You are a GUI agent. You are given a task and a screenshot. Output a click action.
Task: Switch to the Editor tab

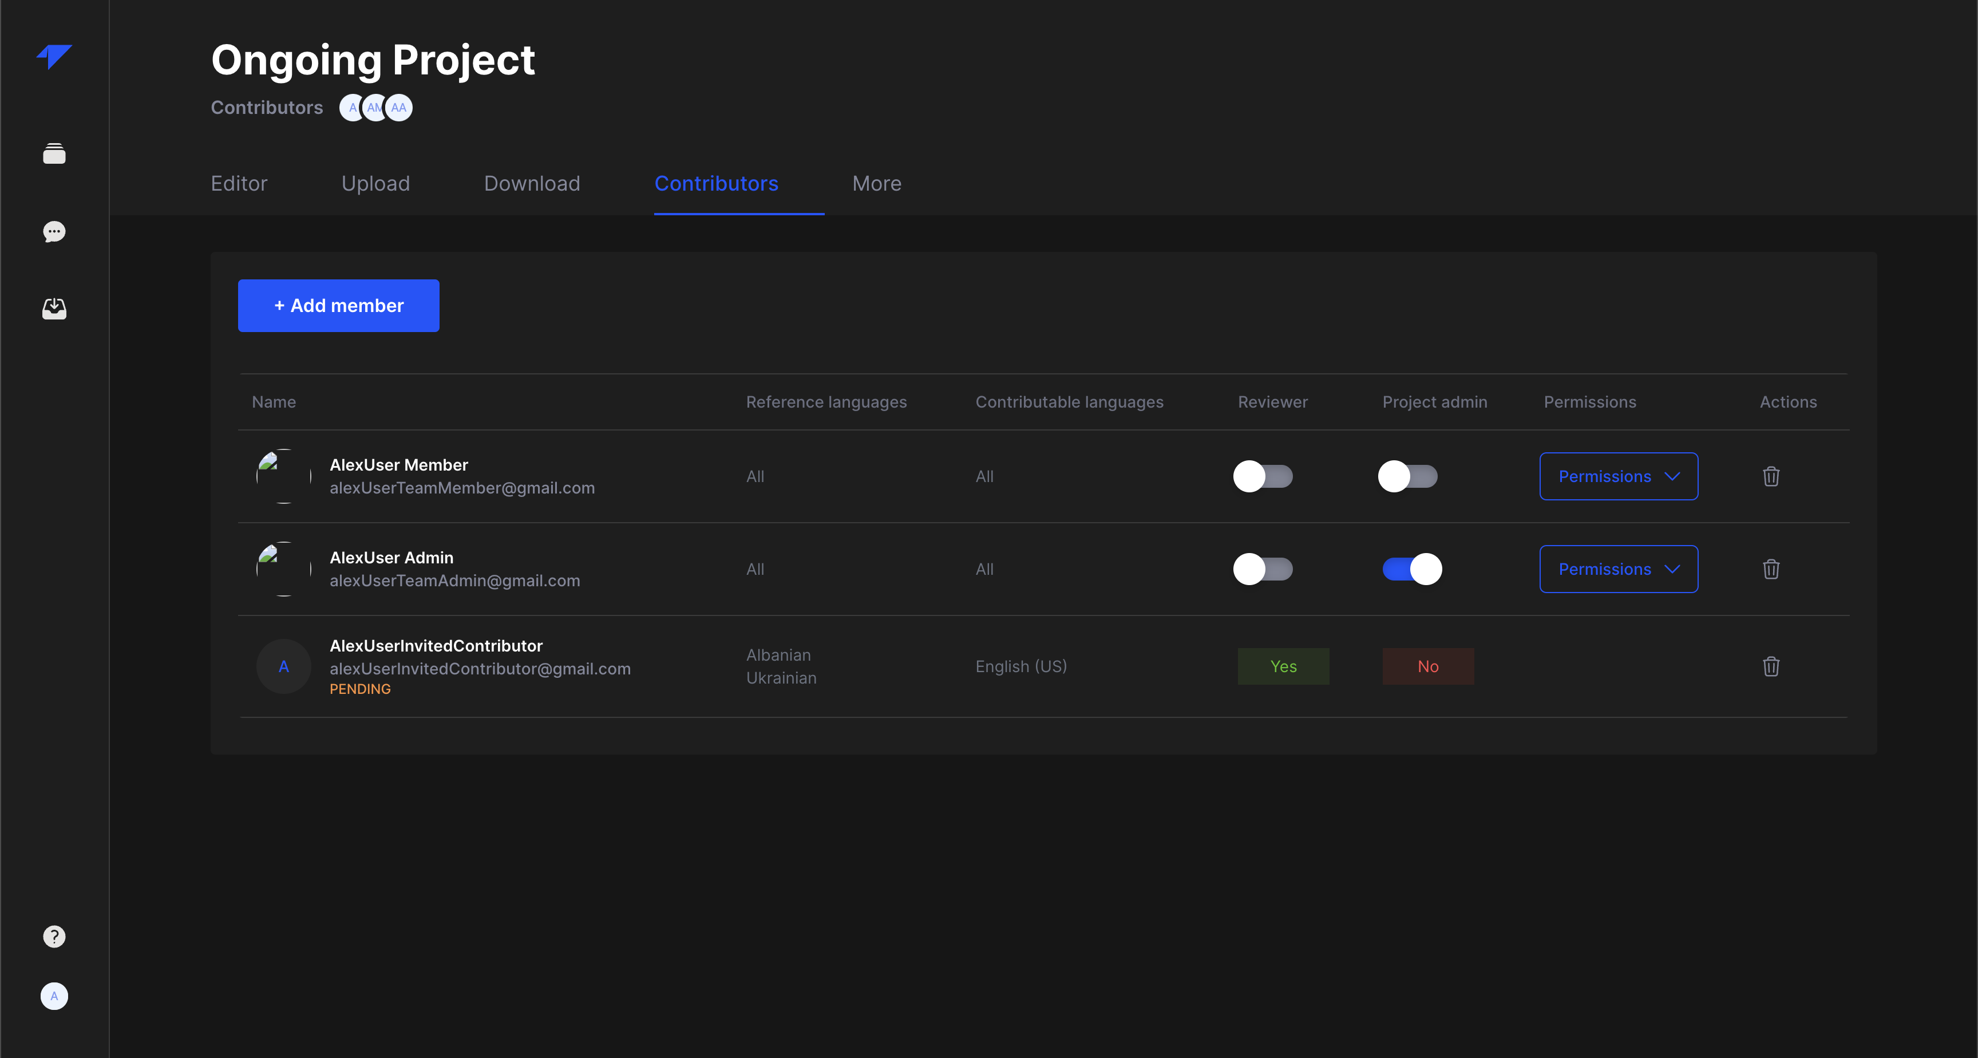(x=239, y=184)
